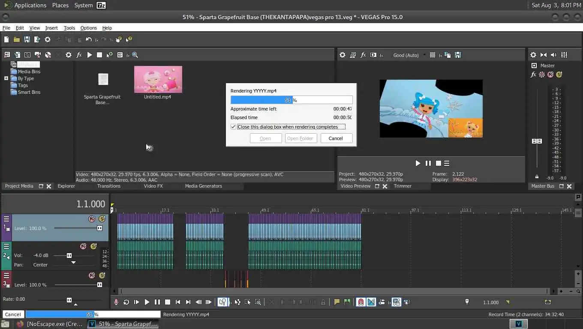Open Project Media views icon
Screen dimensions: 583x329
[x=120, y=55]
